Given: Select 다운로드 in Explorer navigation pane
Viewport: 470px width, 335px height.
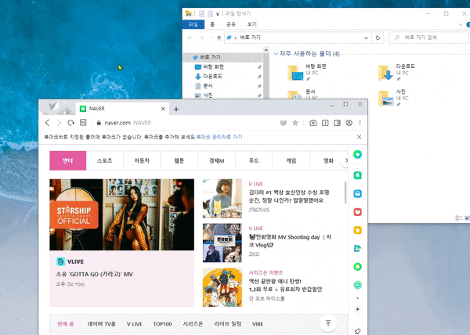Looking at the screenshot, I should click(212, 77).
